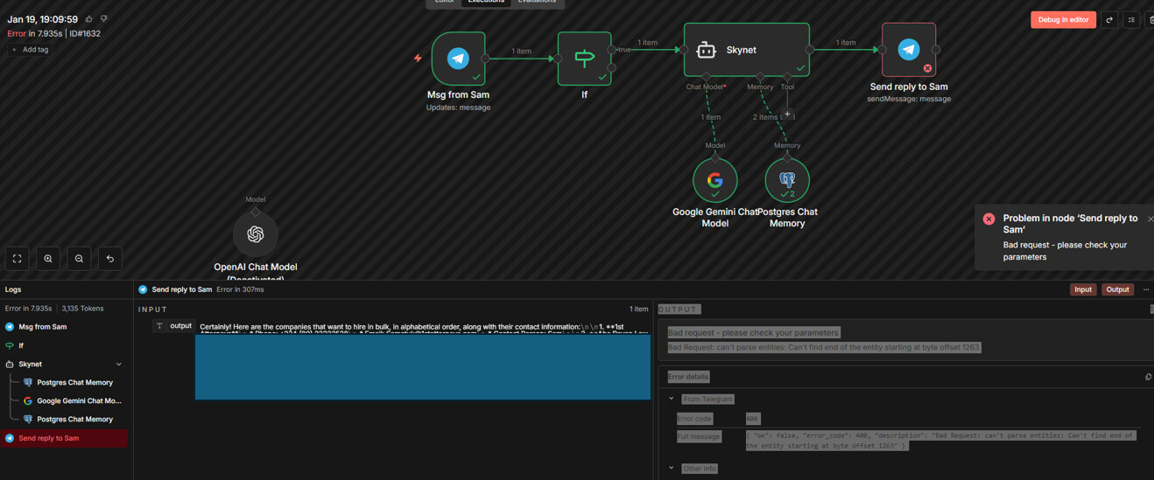Click the fit-to-view canvas icon
The image size is (1154, 480).
(18, 259)
